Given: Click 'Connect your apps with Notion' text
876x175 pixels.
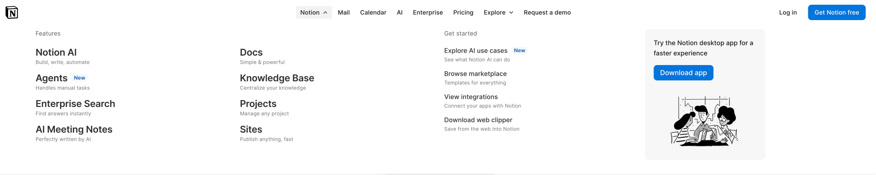Looking at the screenshot, I should [483, 106].
